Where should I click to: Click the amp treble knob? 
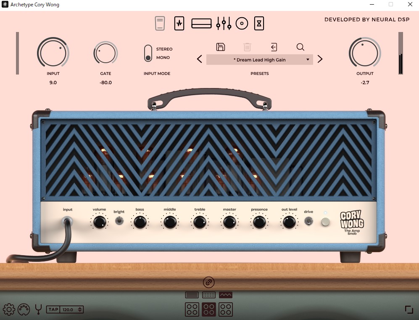[200, 222]
